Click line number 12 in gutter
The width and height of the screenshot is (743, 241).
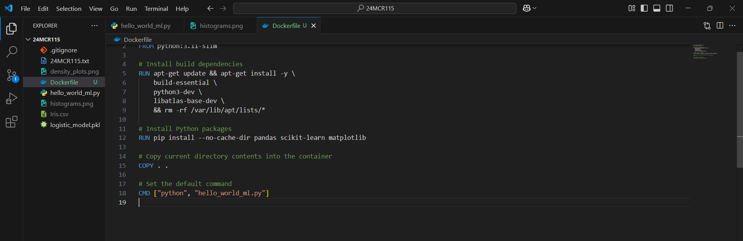click(122, 138)
